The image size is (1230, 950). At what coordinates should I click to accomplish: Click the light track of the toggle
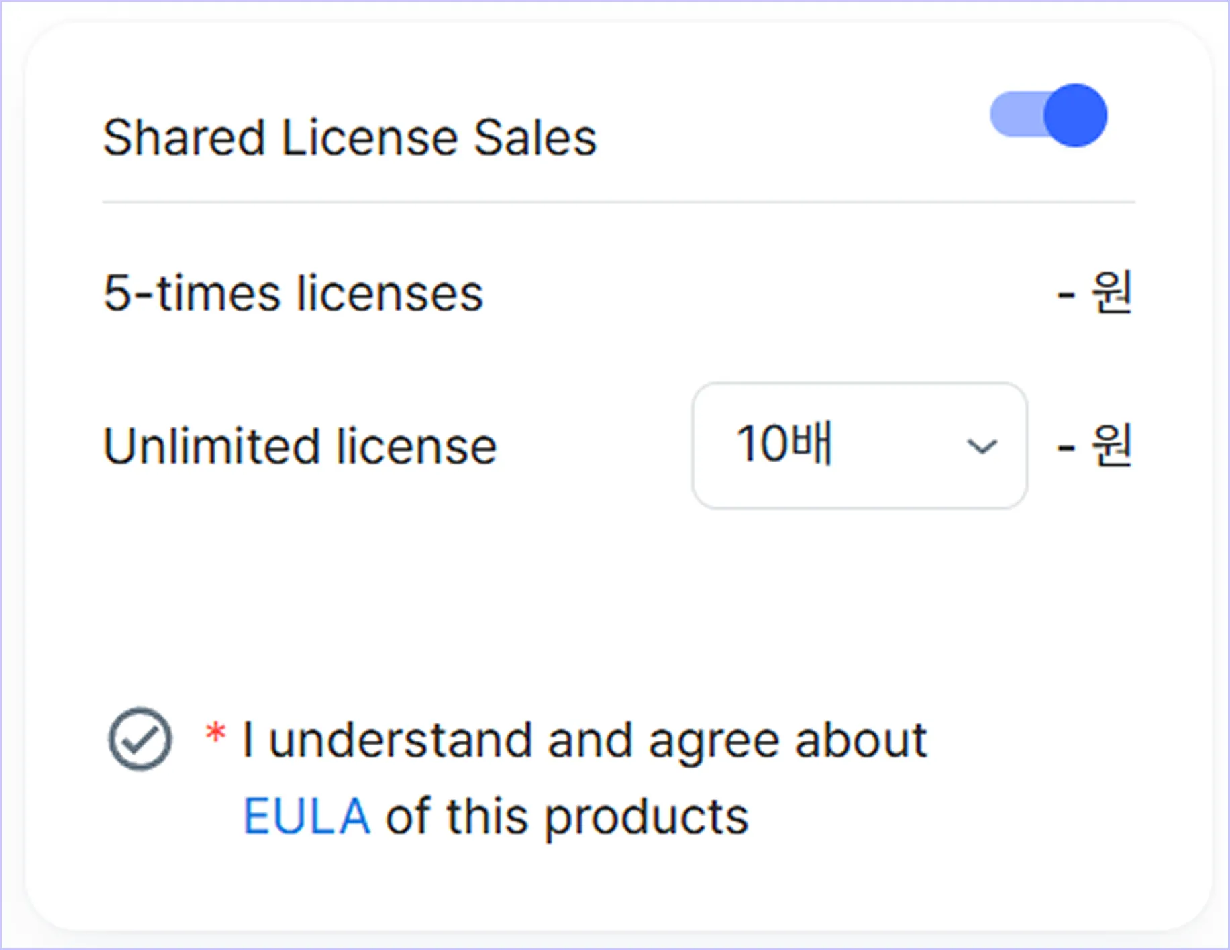tap(1017, 115)
